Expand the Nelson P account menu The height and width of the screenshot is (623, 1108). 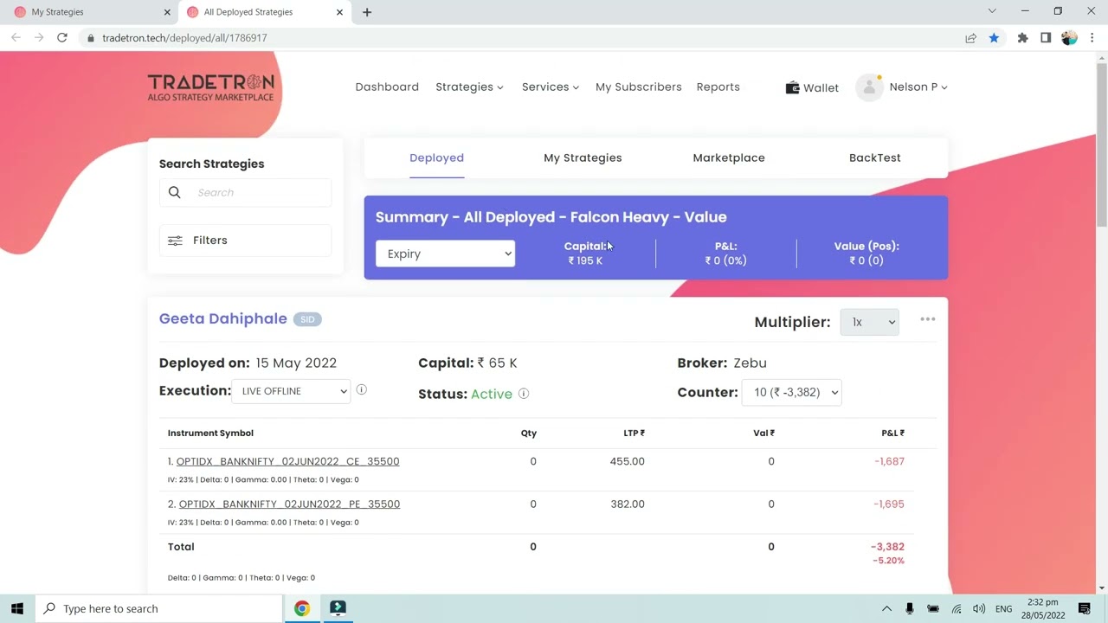(x=918, y=87)
